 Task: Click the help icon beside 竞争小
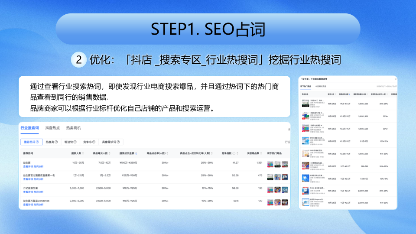coord(94,142)
